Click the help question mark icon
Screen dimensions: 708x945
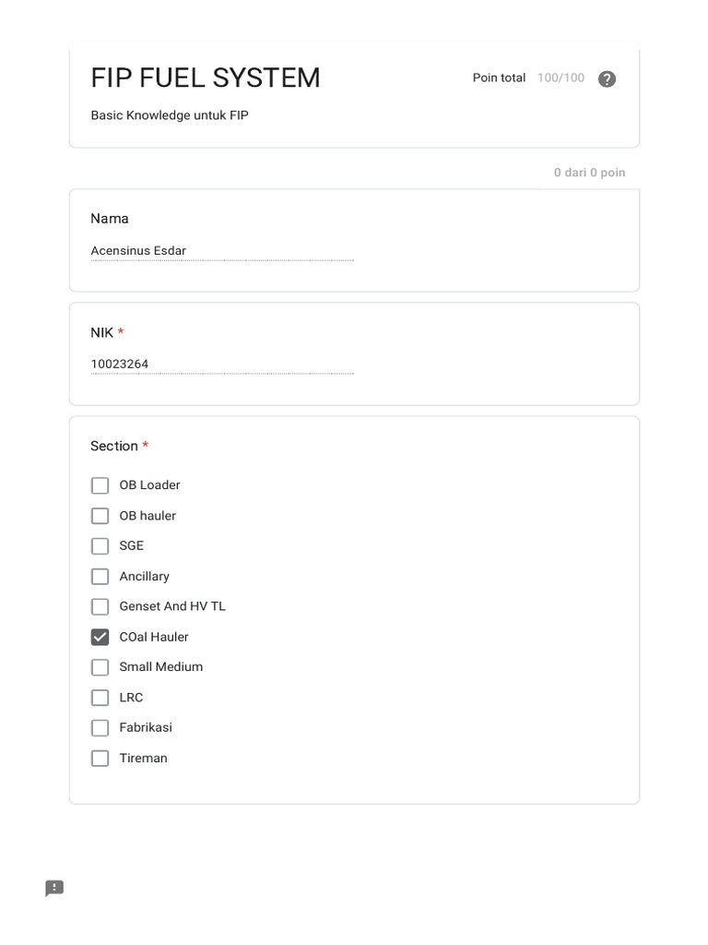point(607,78)
